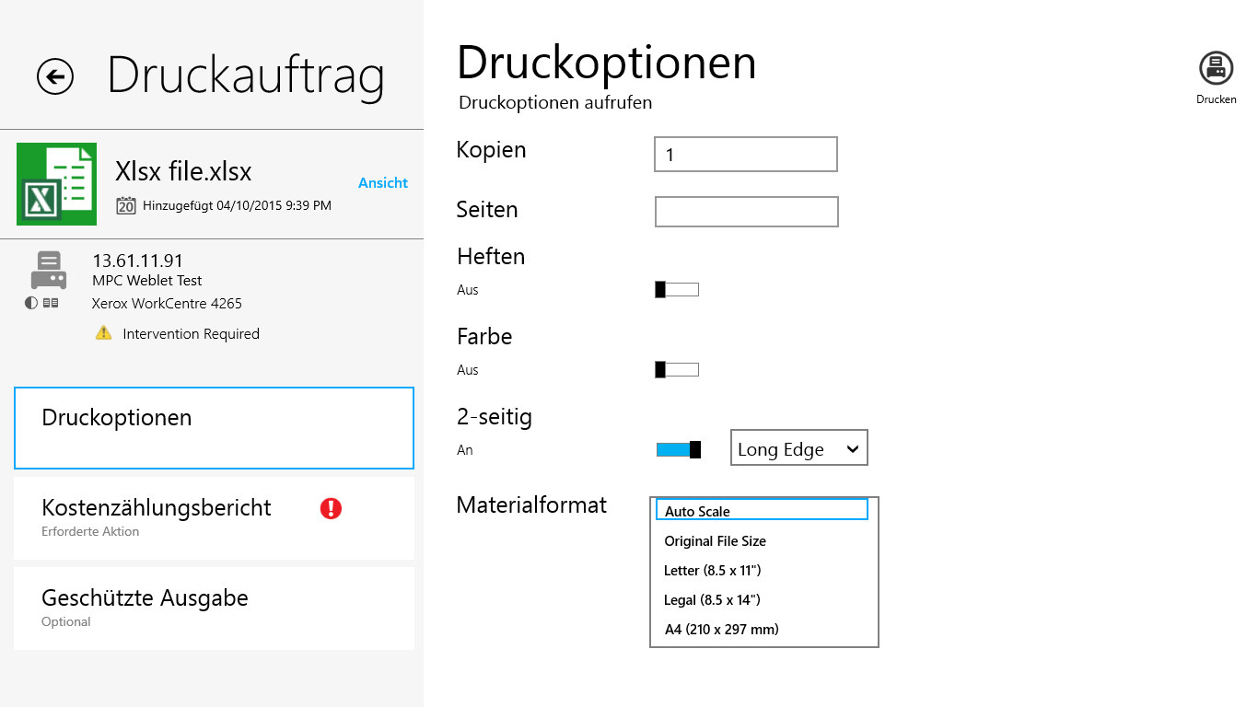This screenshot has height=707, width=1258.
Task: Select Auto Scale in Materialformat list
Action: (762, 511)
